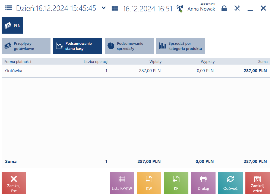Screen dimensions: 272x196
Task: Print the summary with Drukuj
Action: coord(203,183)
